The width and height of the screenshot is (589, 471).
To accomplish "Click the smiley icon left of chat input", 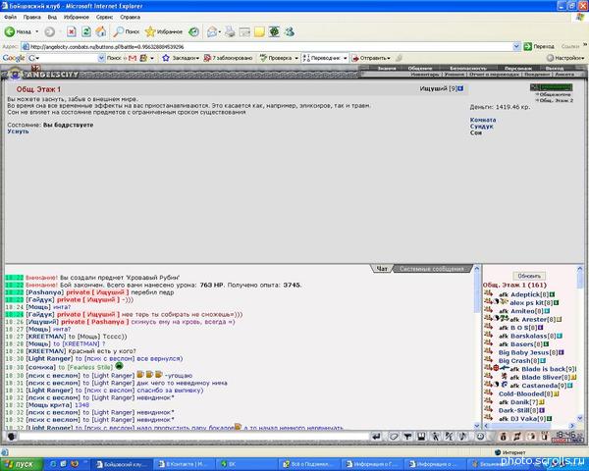I will (11, 437).
